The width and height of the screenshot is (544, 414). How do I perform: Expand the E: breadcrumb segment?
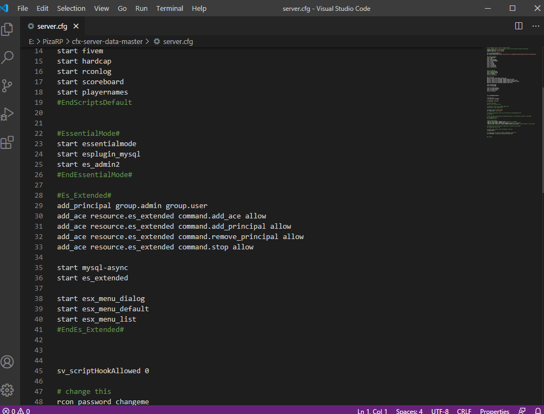(31, 41)
